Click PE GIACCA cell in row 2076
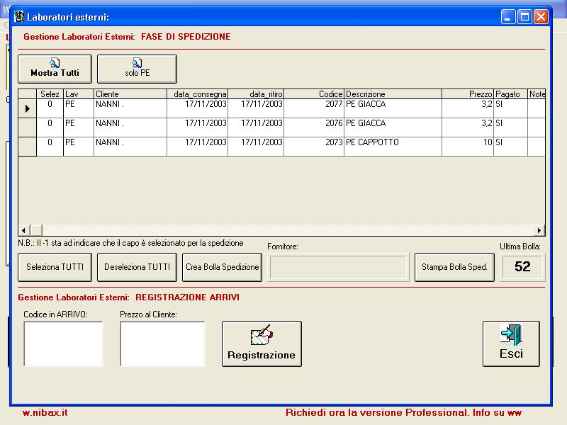 click(x=393, y=127)
